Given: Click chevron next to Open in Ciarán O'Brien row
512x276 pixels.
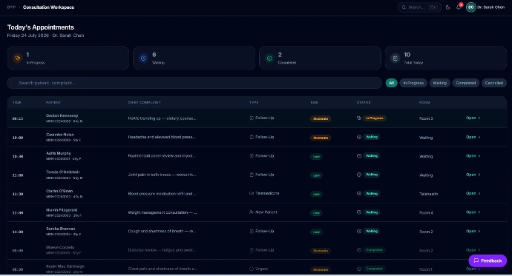Looking at the screenshot, I should 479,193.
